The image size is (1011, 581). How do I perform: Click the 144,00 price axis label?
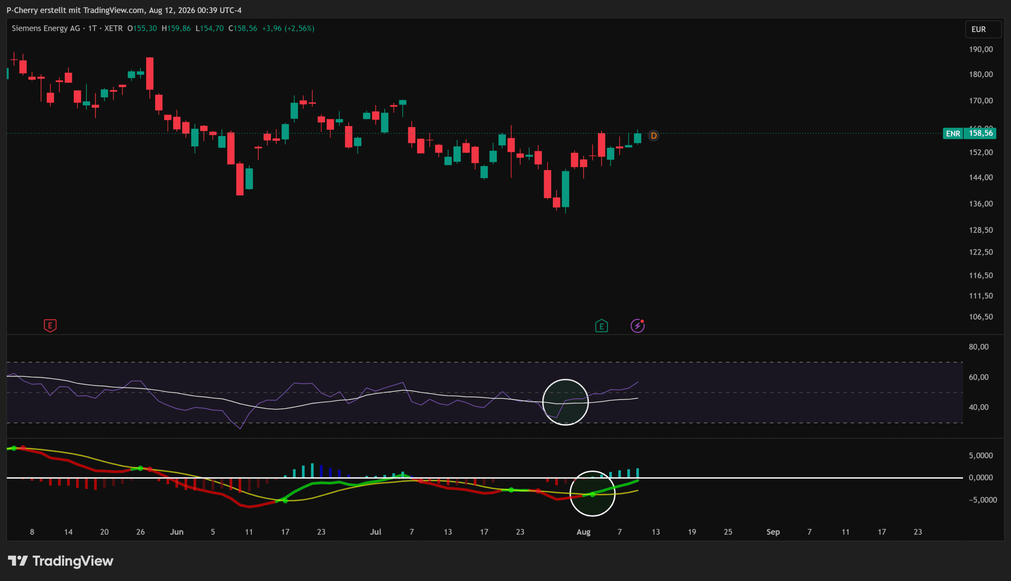pos(981,177)
